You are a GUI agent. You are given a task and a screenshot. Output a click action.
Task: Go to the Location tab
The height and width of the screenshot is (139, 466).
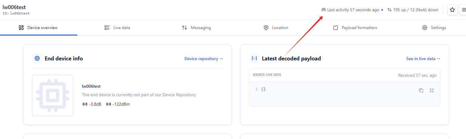click(276, 28)
